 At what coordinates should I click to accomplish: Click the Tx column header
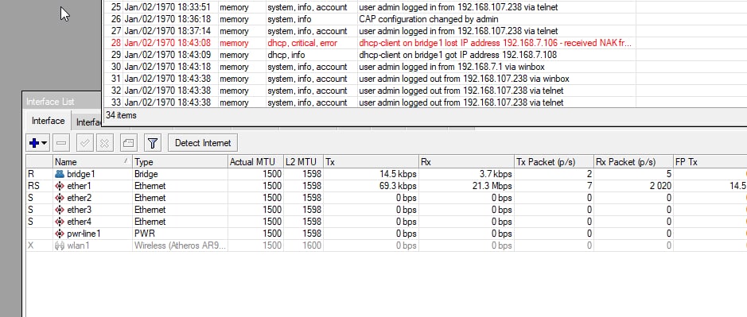[x=372, y=162]
